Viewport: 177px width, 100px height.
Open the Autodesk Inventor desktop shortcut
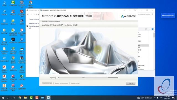click(4, 87)
